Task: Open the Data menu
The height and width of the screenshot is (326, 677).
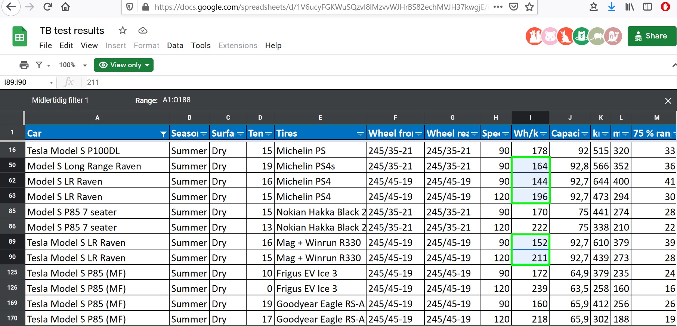Action: (175, 46)
